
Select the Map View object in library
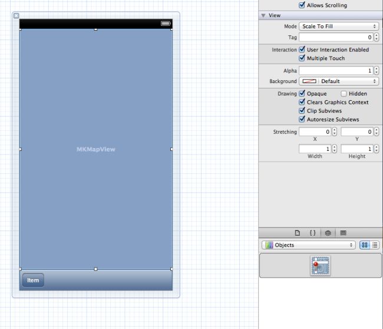(x=320, y=266)
